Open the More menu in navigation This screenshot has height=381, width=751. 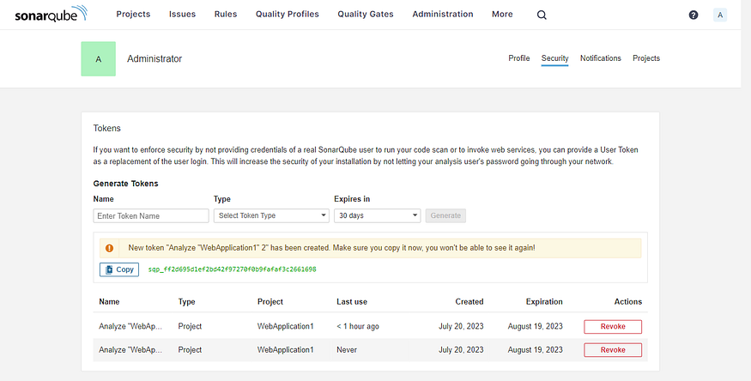pos(502,15)
